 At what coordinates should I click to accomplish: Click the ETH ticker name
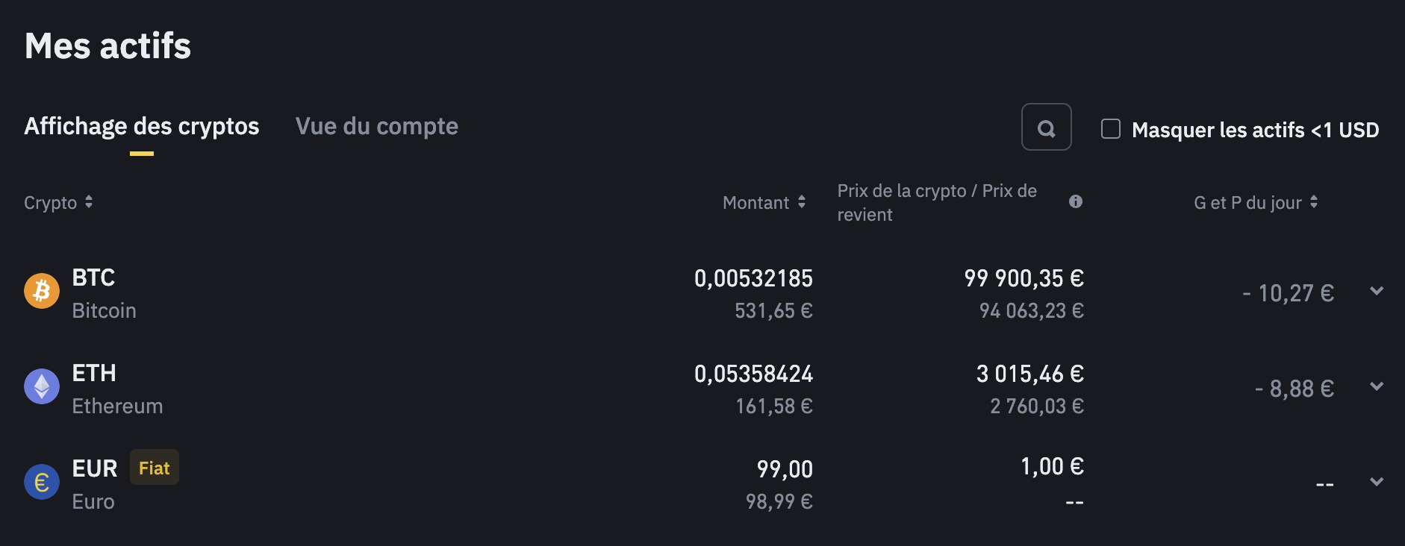(94, 373)
